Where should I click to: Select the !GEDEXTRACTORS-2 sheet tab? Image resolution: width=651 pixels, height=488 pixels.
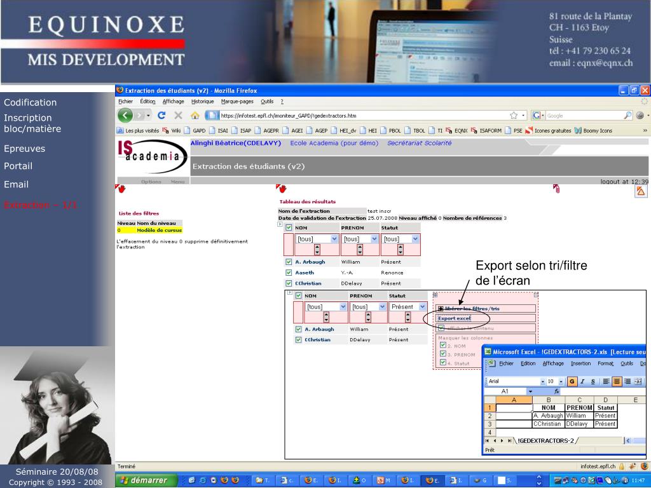545,441
